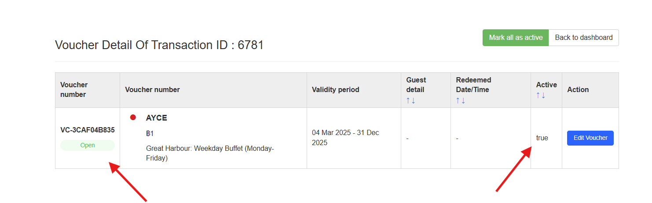
Task: Click Great Harbour Weekday Buffet description
Action: (210, 153)
